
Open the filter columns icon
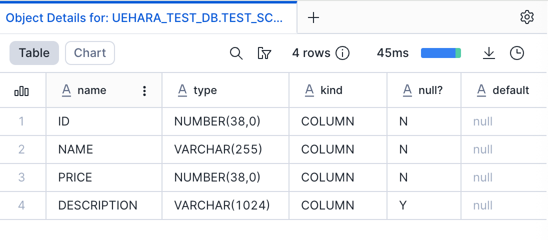pyautogui.click(x=264, y=53)
